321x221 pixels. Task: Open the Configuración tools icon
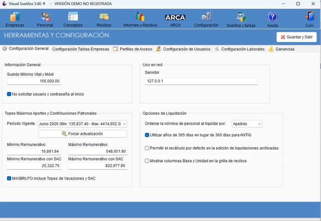click(x=206, y=16)
